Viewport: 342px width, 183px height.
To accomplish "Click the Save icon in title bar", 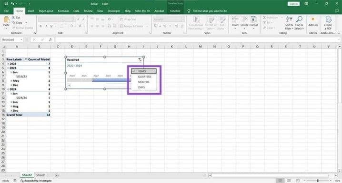I will click(x=6, y=4).
